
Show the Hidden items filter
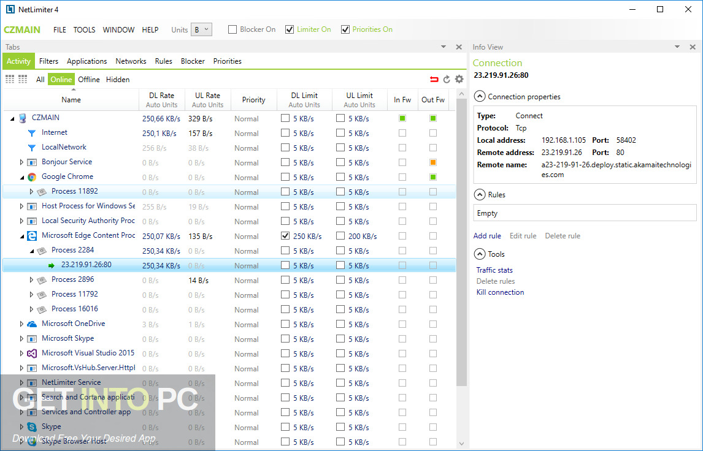118,80
